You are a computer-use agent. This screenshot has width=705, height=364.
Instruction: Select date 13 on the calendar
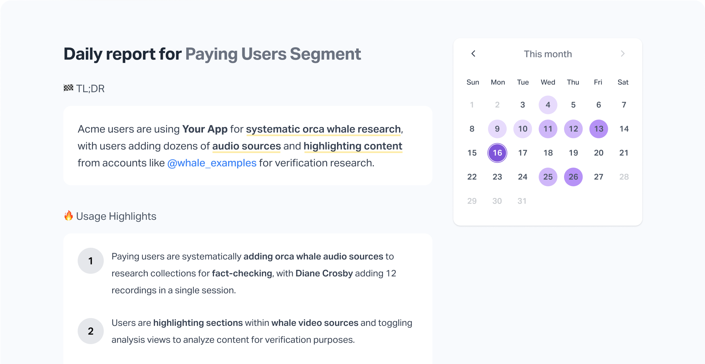[598, 129]
